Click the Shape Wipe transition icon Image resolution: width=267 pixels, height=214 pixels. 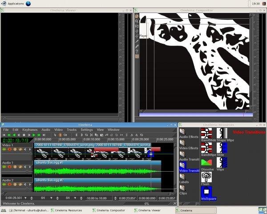click(222, 132)
